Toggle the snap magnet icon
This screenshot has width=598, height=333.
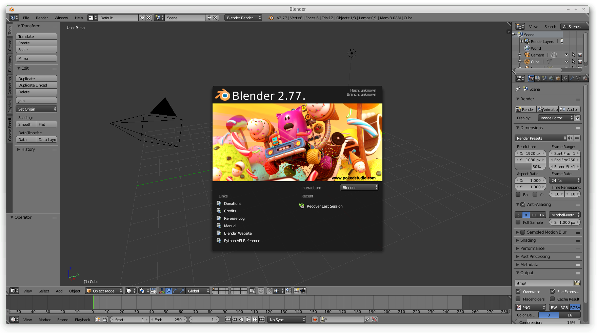[x=269, y=291]
